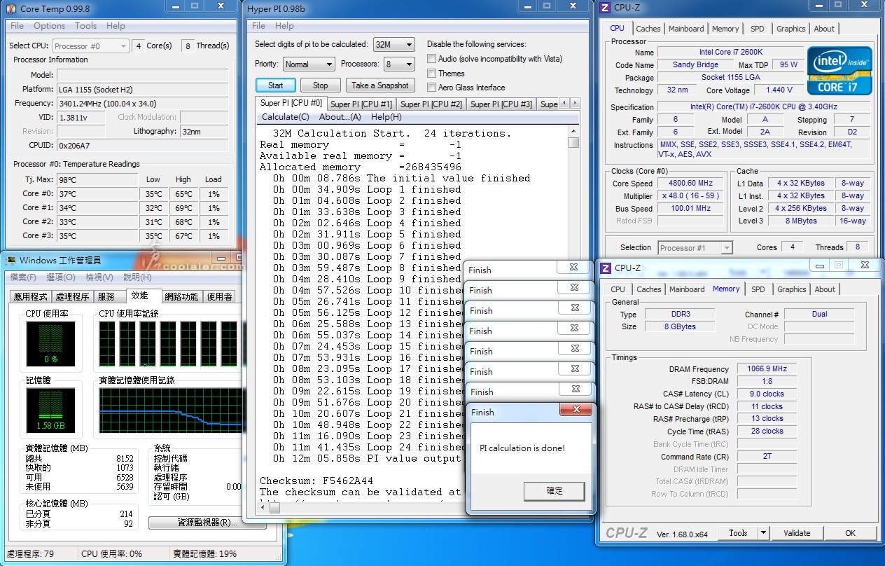Check the Aero Glass Interface option
This screenshot has width=885, height=566.
click(432, 88)
